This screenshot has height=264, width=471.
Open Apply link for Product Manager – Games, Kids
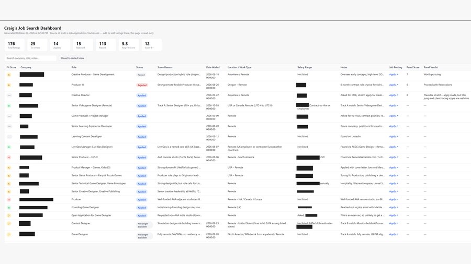(x=394, y=167)
